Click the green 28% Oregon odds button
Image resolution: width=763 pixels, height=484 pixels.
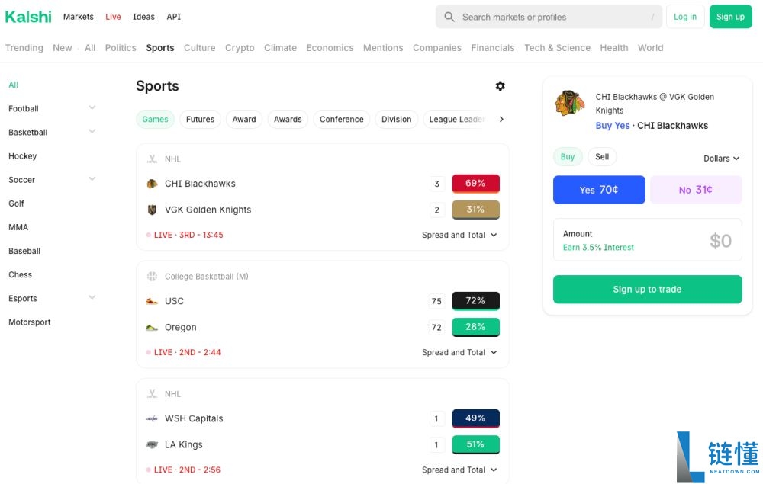[x=475, y=328]
